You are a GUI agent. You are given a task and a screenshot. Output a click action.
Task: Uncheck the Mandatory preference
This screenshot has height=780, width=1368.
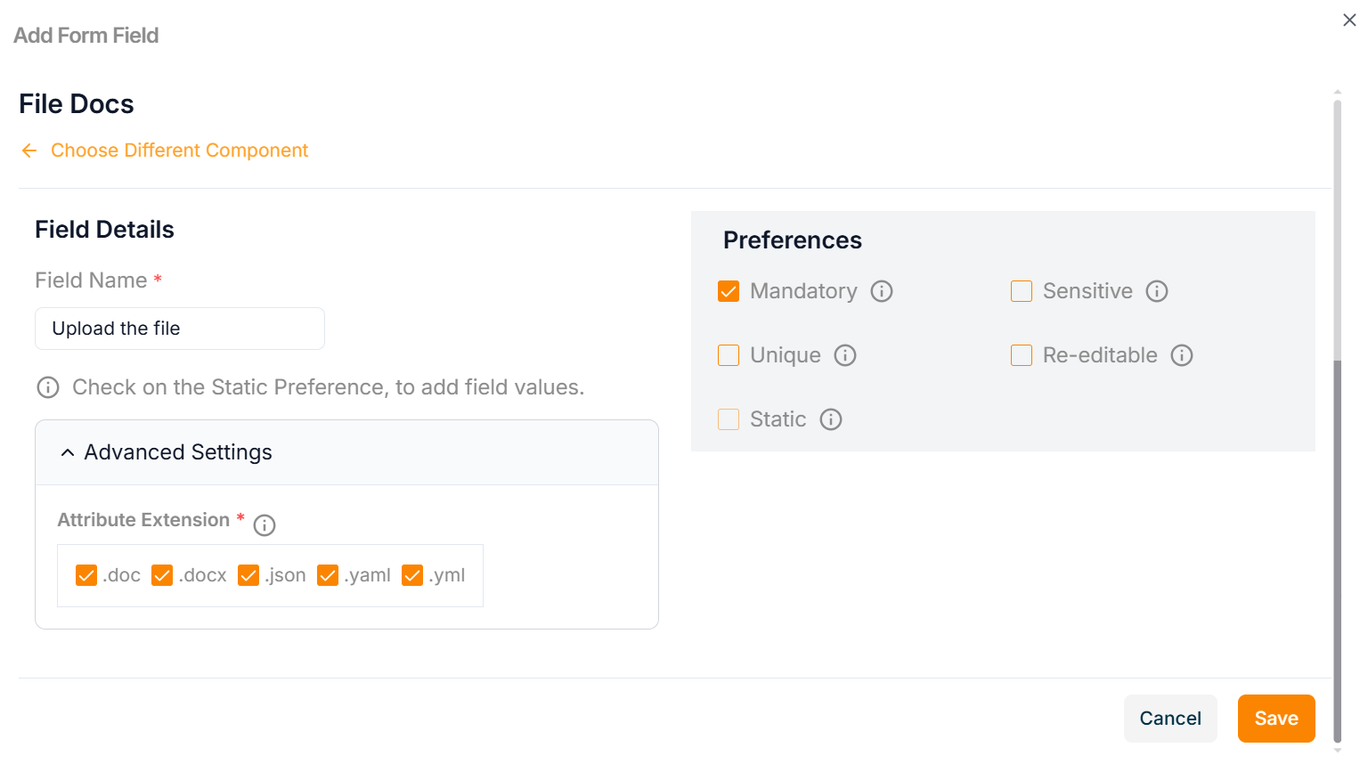[x=729, y=291]
